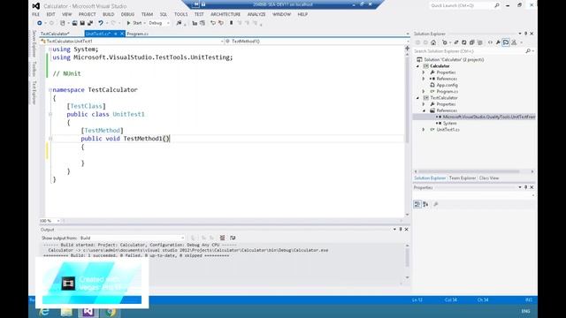Pin the Properties panel
Viewport: 566px width, 318px height.
[526, 187]
